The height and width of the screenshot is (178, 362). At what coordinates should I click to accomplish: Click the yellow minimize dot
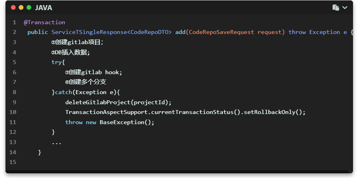pyautogui.click(x=21, y=8)
